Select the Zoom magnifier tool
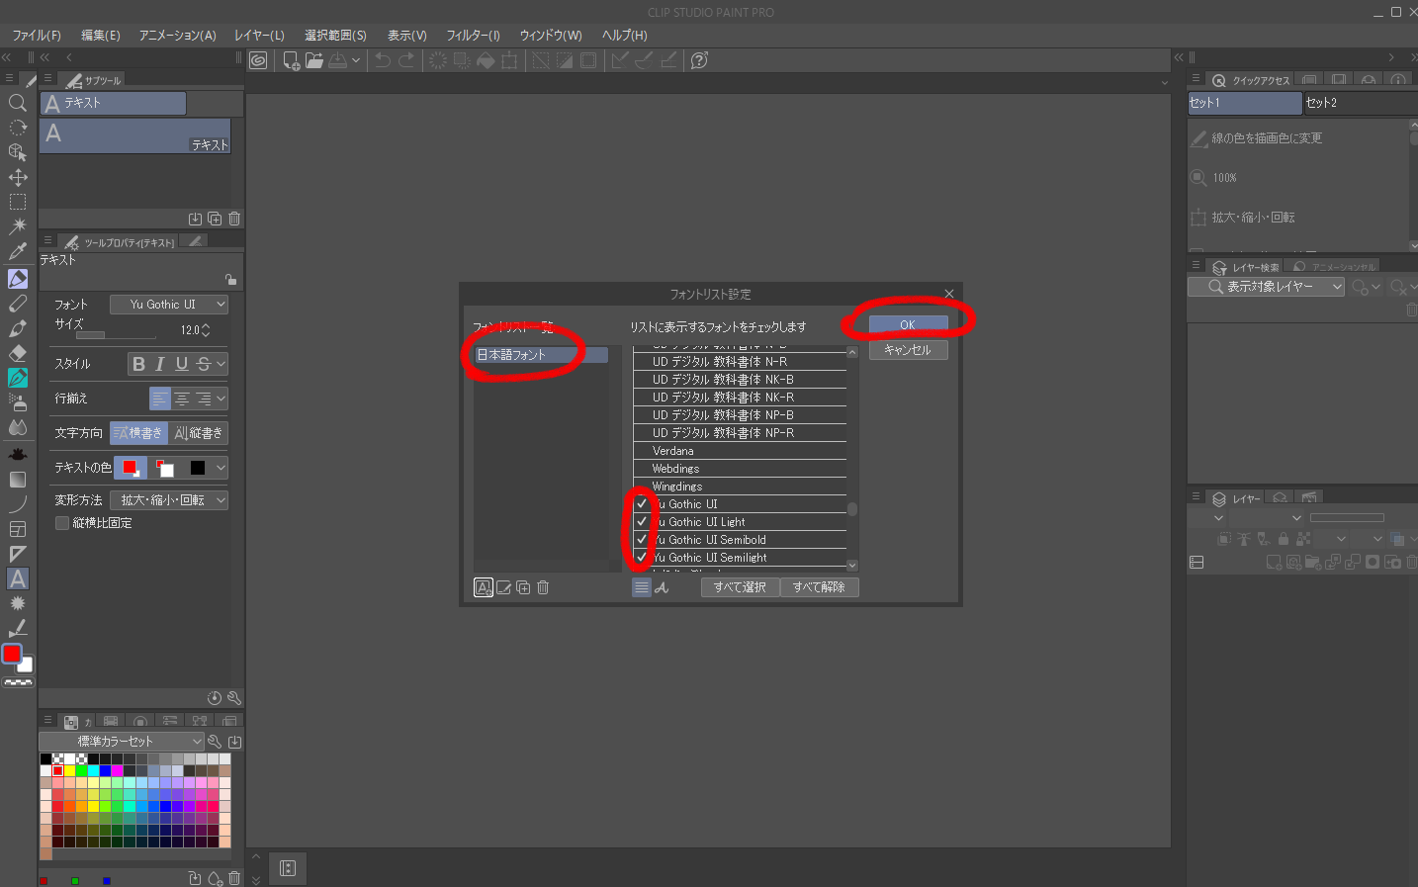Screen dimensions: 1418x887 coord(18,103)
